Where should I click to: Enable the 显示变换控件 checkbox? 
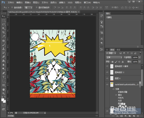click(x=37, y=7)
